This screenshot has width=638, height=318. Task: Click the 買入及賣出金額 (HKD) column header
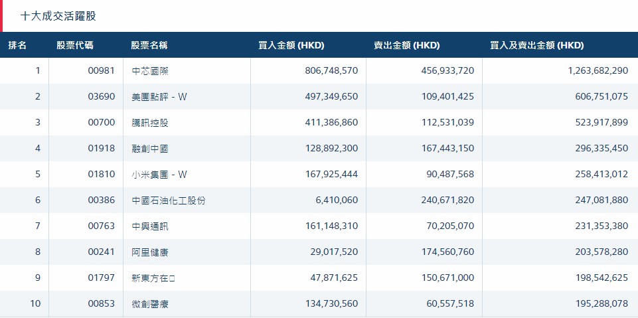[537, 45]
